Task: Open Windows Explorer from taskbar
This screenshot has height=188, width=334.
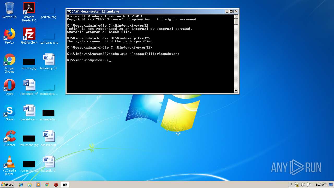Action: point(29,185)
